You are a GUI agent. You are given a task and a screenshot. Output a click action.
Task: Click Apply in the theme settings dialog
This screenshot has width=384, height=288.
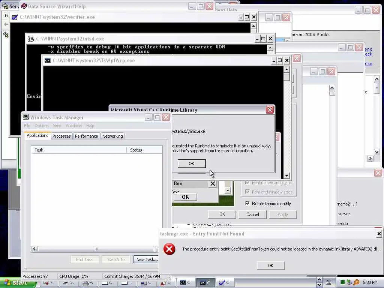point(283,214)
